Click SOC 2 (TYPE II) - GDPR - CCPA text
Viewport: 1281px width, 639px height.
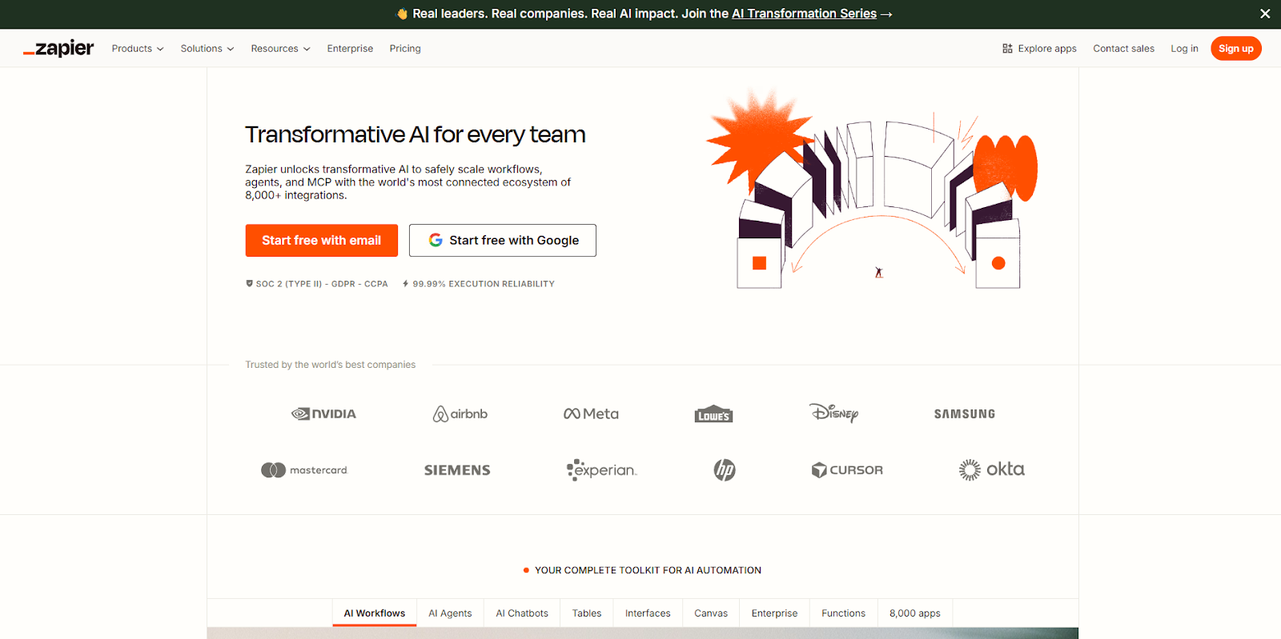click(322, 284)
